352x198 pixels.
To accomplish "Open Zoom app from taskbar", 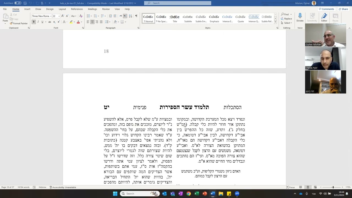I will tap(237, 194).
